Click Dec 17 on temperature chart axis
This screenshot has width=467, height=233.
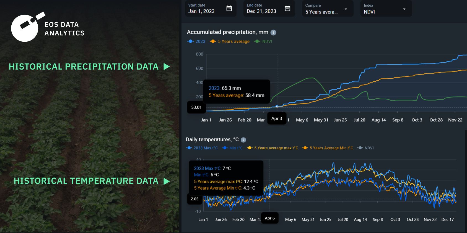pos(447,219)
